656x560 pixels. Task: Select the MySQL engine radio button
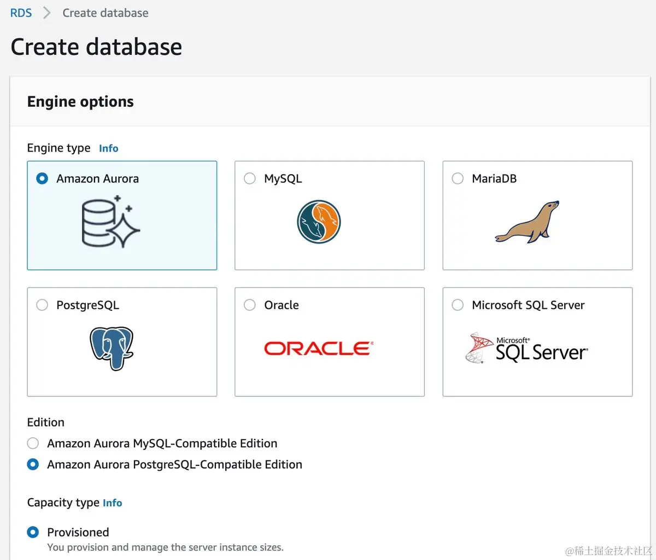250,178
